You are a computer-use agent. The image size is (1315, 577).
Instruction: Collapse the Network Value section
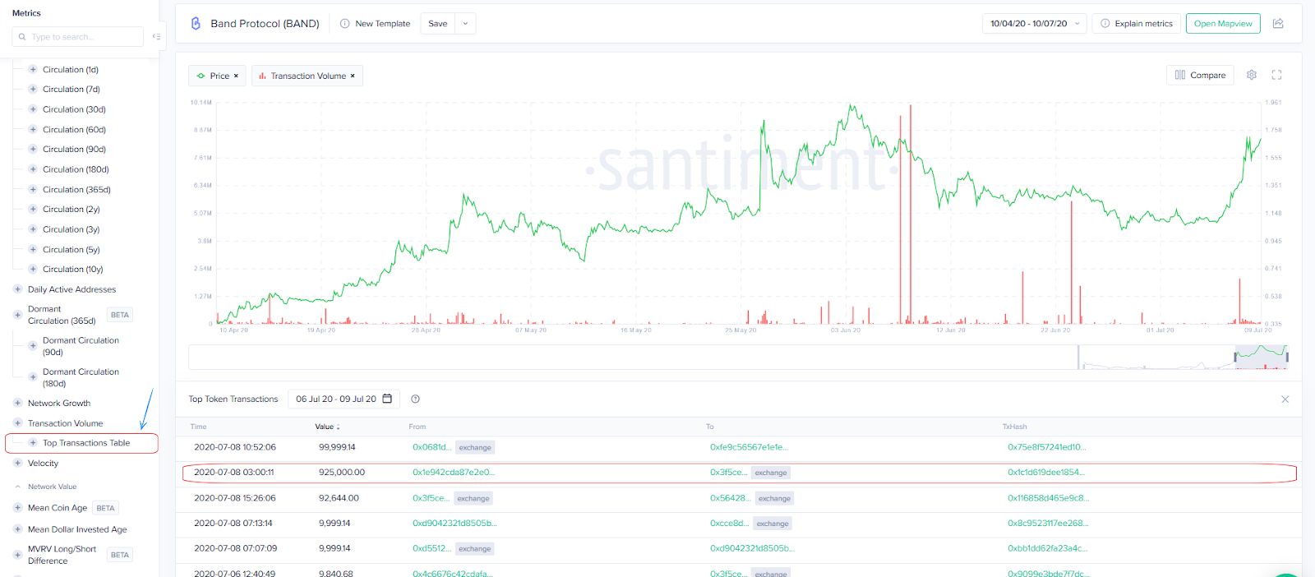(x=46, y=487)
